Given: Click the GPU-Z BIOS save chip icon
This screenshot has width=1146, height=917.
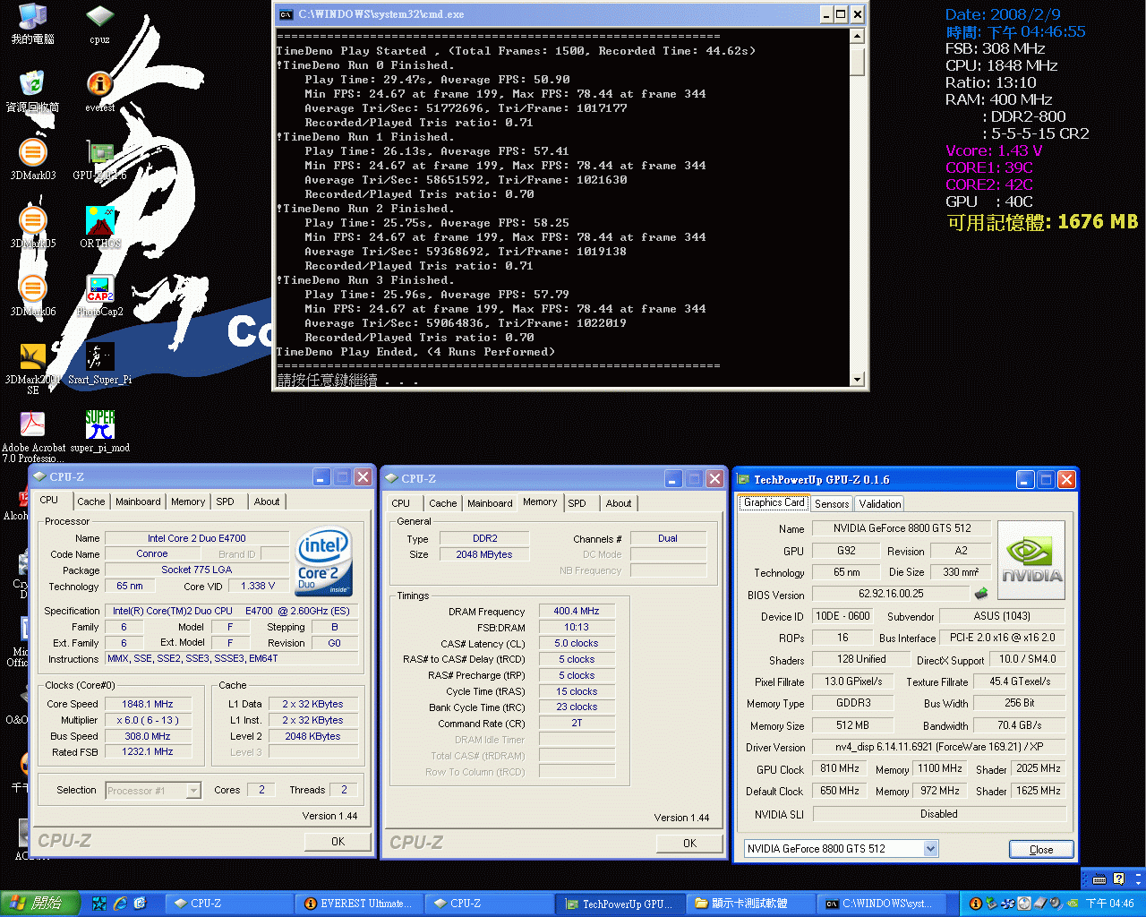Looking at the screenshot, I should [x=981, y=594].
